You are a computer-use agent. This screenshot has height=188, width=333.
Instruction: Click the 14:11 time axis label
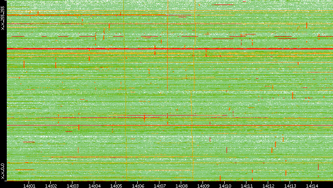pos(246,186)
